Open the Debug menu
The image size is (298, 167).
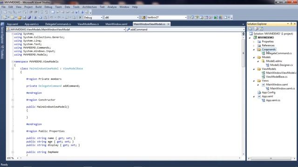(48, 7)
